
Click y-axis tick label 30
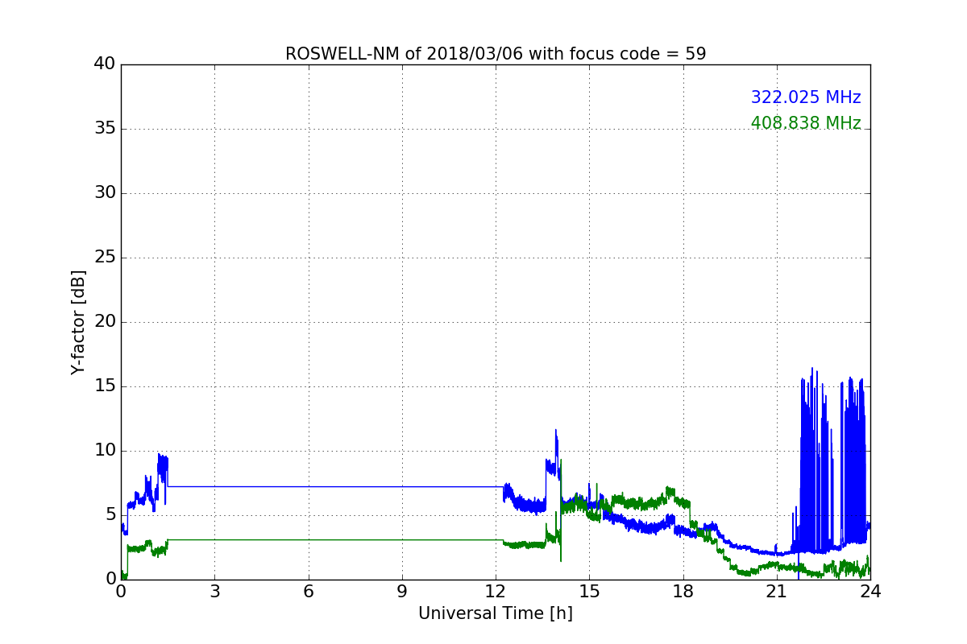pyautogui.click(x=104, y=193)
